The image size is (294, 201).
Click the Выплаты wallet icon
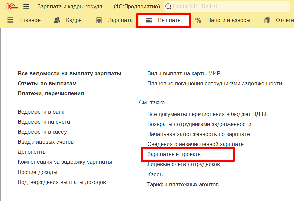tap(149, 20)
